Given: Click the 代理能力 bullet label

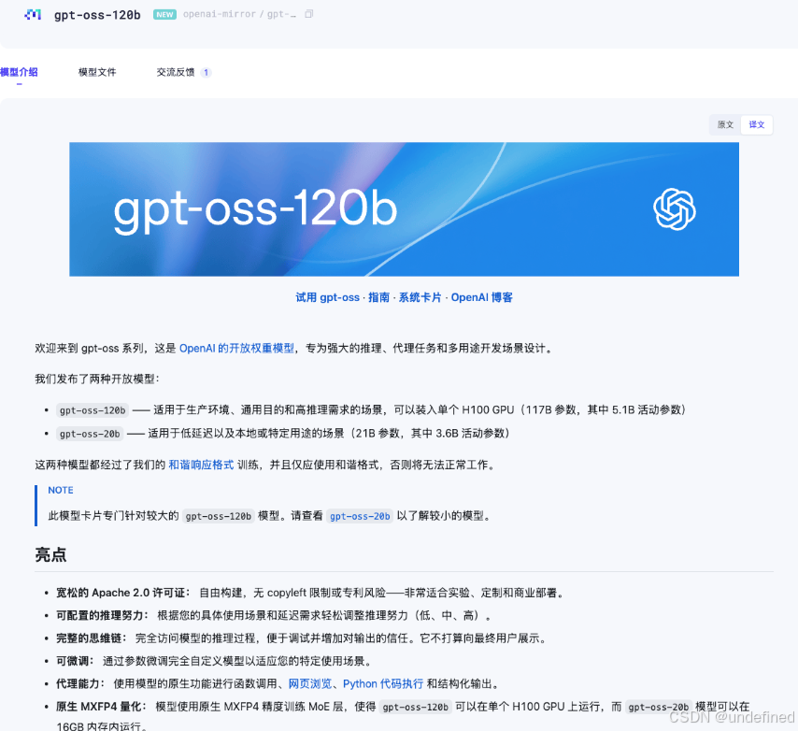Looking at the screenshot, I should (x=80, y=683).
